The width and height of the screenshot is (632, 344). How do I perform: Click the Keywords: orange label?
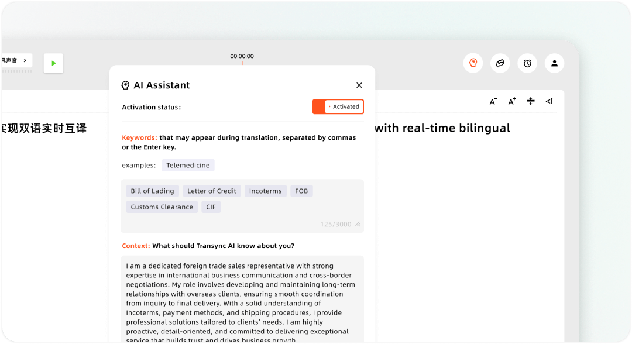[x=139, y=137]
